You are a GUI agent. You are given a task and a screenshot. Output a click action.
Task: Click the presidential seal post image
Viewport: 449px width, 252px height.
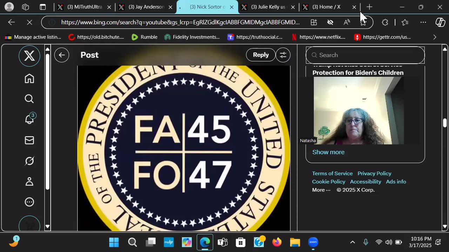pyautogui.click(x=184, y=148)
